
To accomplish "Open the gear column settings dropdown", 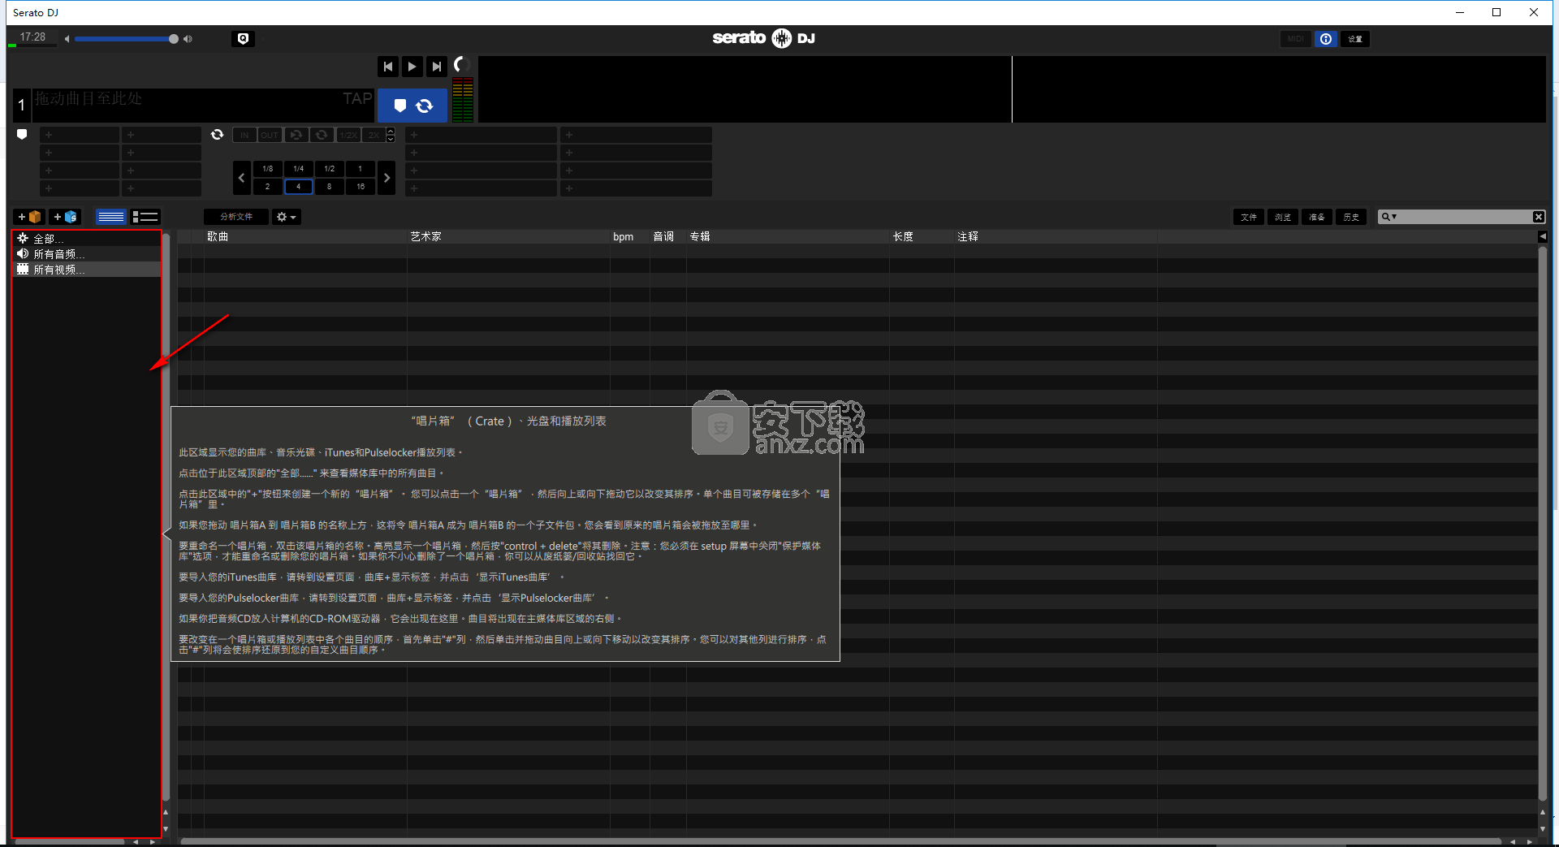I will tap(287, 217).
